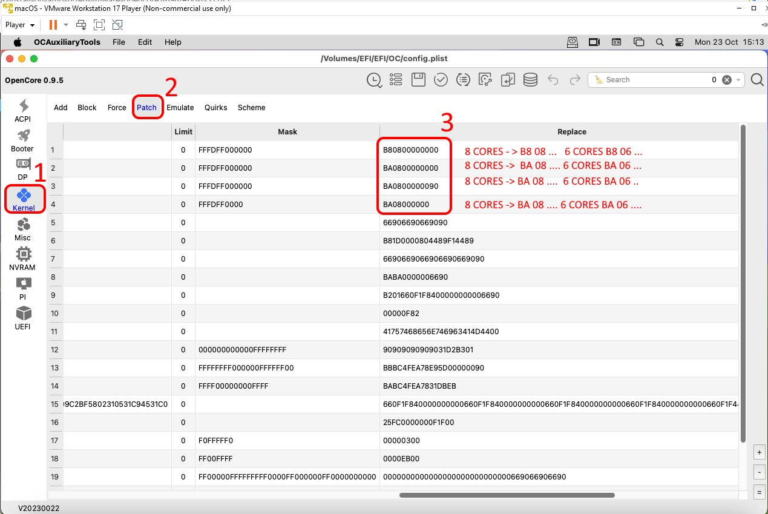Clear search with the X button
Viewport: 768px width, 514px height.
coord(727,80)
